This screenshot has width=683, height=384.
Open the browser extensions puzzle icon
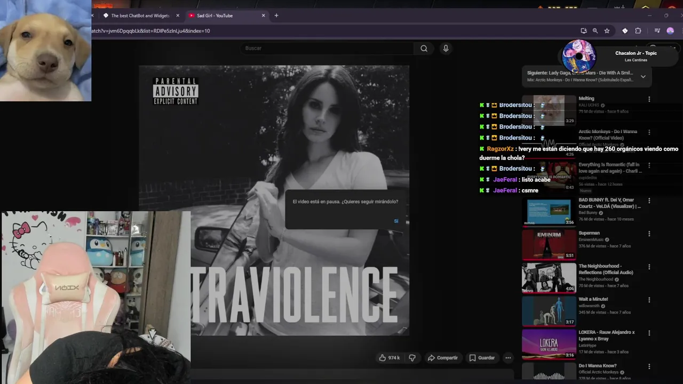(x=638, y=31)
